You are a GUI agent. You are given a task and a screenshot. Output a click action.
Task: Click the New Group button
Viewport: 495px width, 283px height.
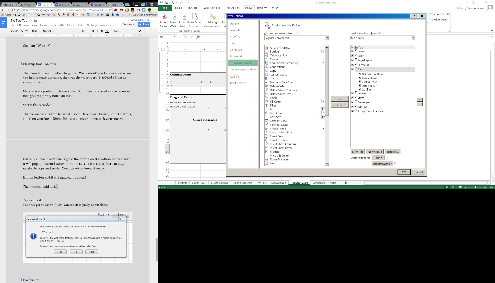pos(375,152)
